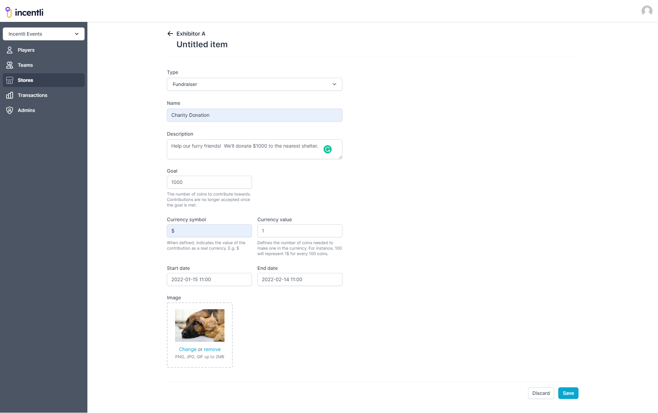Open the Admins menu item
658x413 pixels.
26,110
